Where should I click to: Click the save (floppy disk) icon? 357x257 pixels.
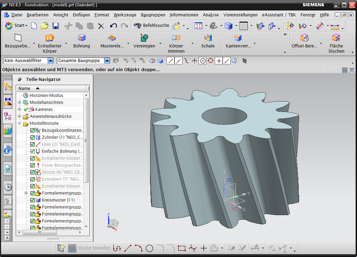pyautogui.click(x=55, y=26)
